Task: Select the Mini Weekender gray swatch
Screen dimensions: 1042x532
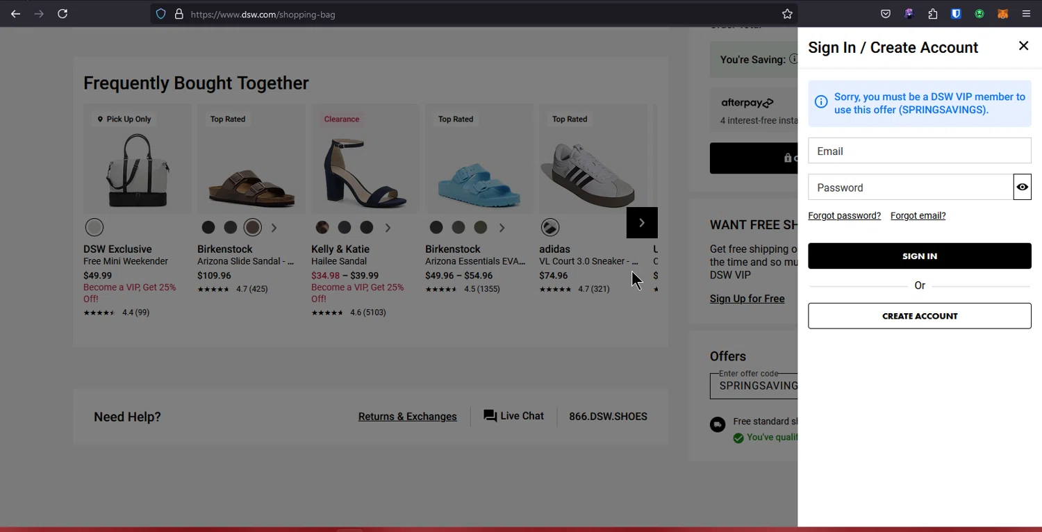Action: [94, 227]
